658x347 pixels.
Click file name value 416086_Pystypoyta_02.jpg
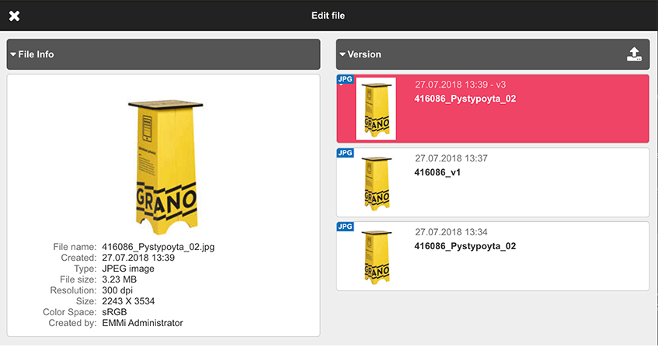[x=158, y=247]
